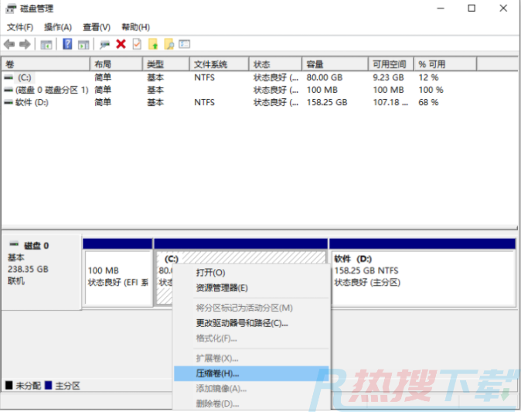Sort by the % 可用 column header
The height and width of the screenshot is (412, 521).
click(445, 64)
